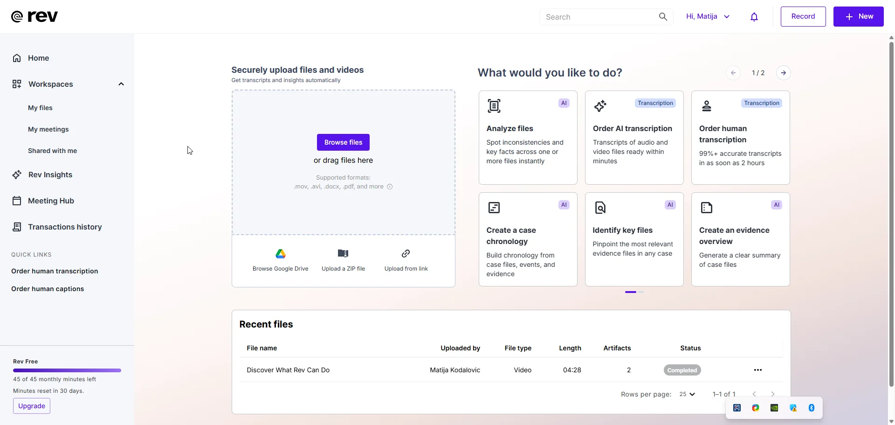Screen dimensions: 895x425
Task: Click the Rev Insights sparkle icon
Action: point(17,174)
